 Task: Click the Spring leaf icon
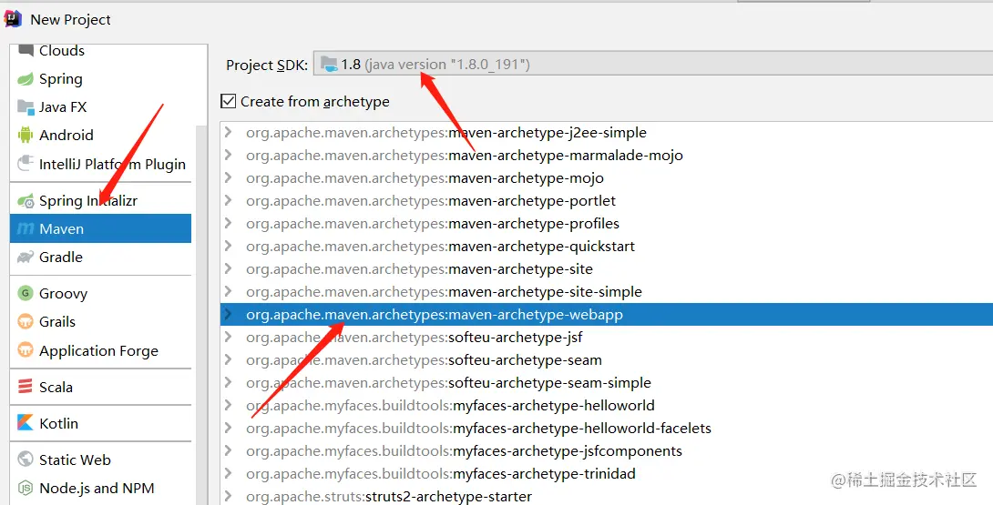point(26,79)
